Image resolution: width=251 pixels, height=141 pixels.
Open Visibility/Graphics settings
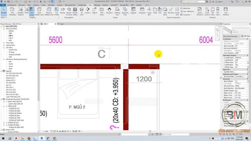(x=20, y=11)
